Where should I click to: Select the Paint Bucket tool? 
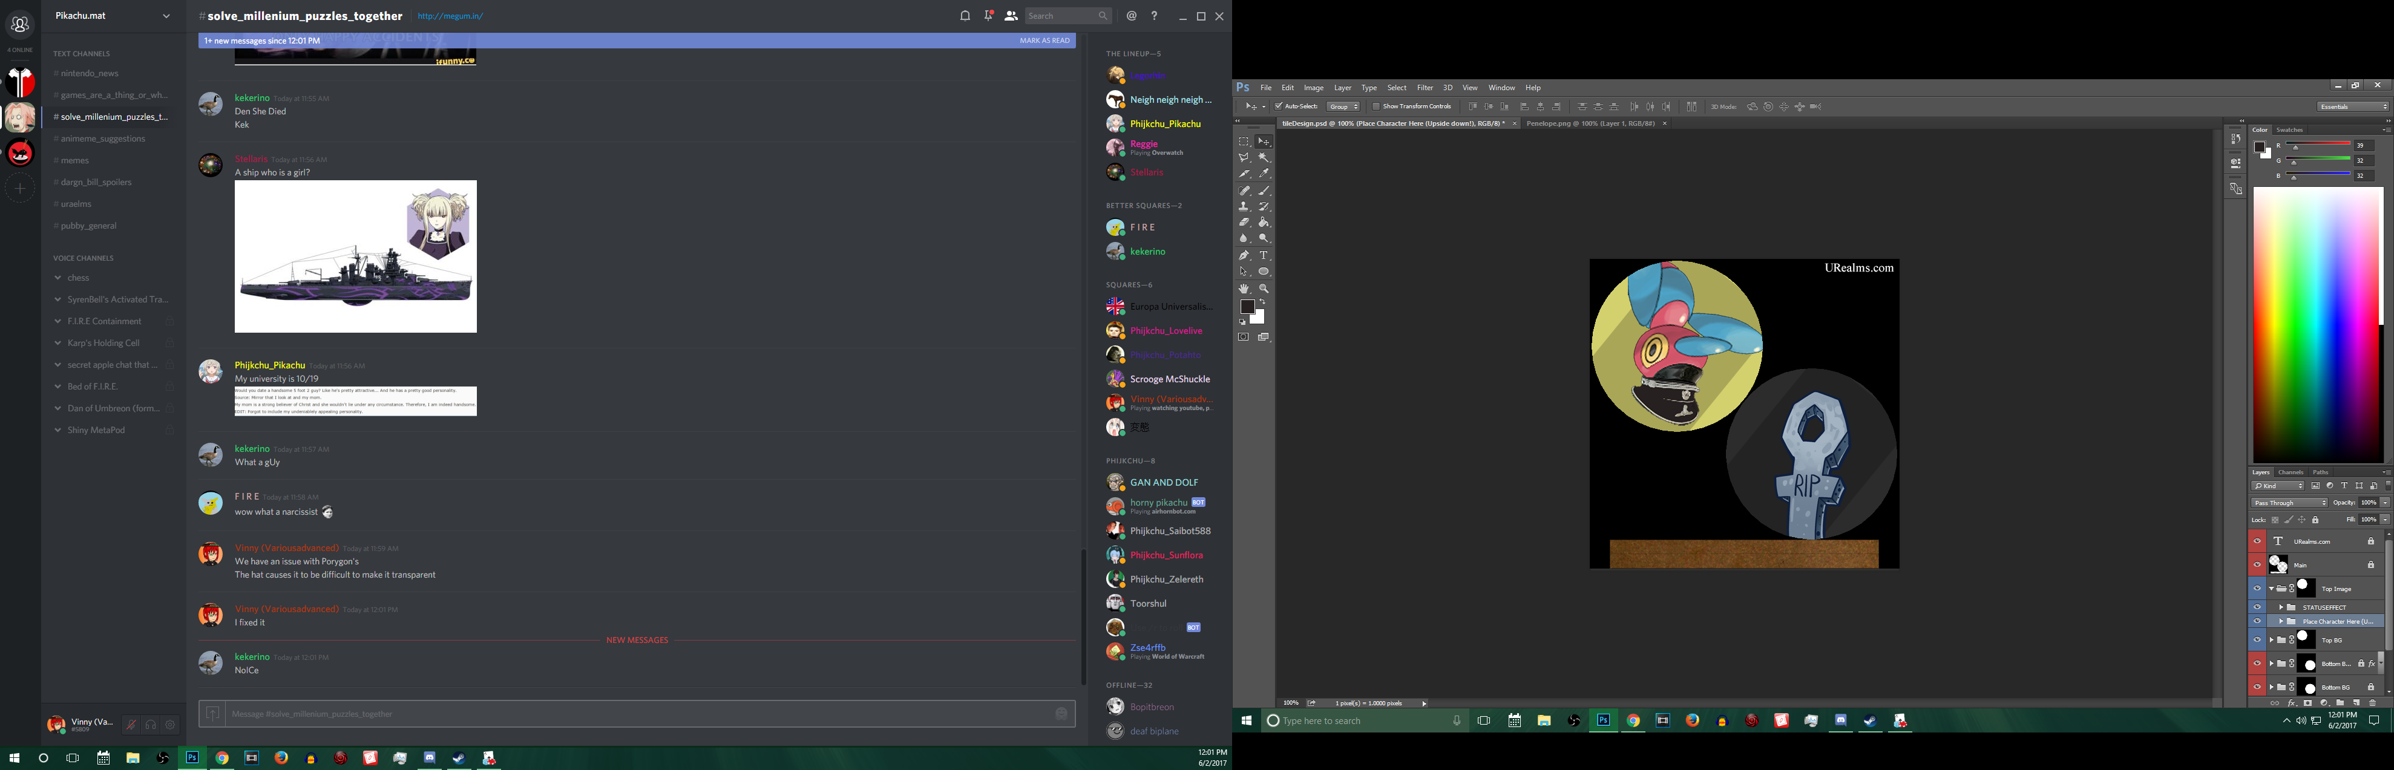[1264, 223]
